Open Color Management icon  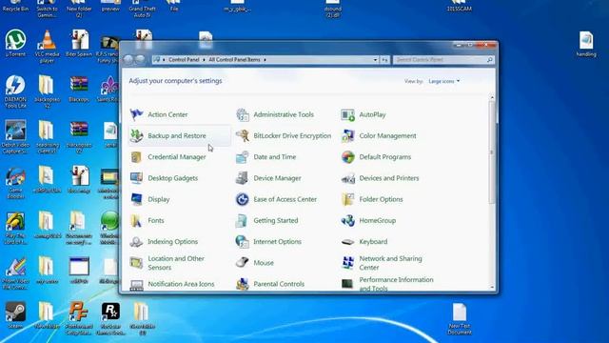tap(348, 135)
